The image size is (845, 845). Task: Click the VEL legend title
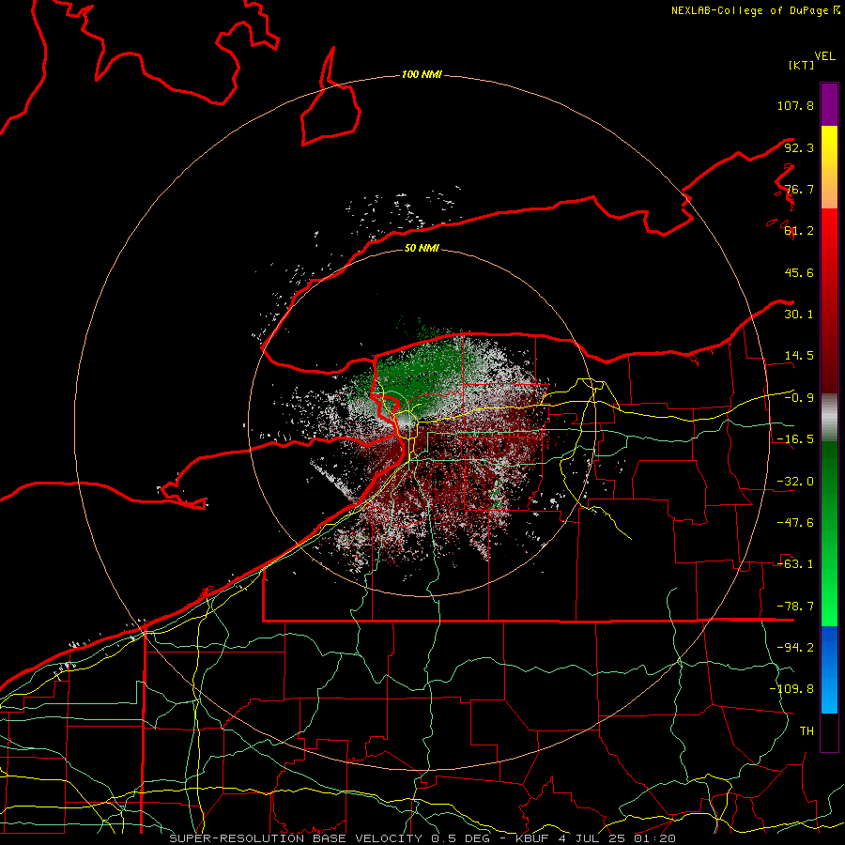coord(825,56)
